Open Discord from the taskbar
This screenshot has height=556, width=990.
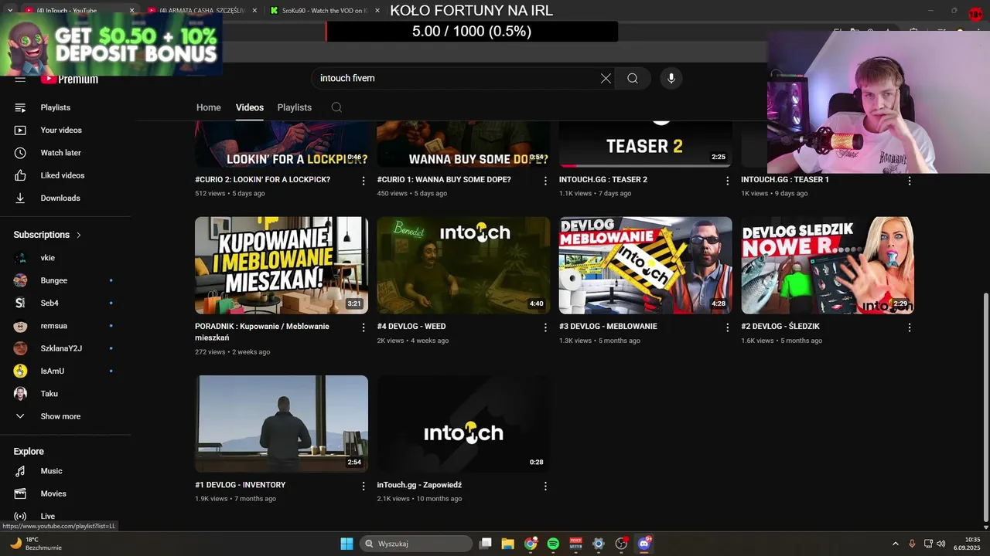(x=643, y=544)
